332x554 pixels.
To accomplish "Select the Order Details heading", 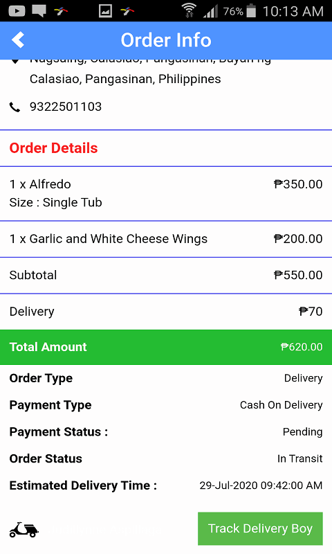I will pos(53,148).
